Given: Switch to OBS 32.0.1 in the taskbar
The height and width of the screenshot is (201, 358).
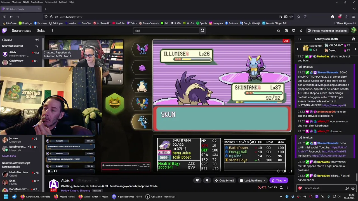Looking at the screenshot, I should click(160, 197).
